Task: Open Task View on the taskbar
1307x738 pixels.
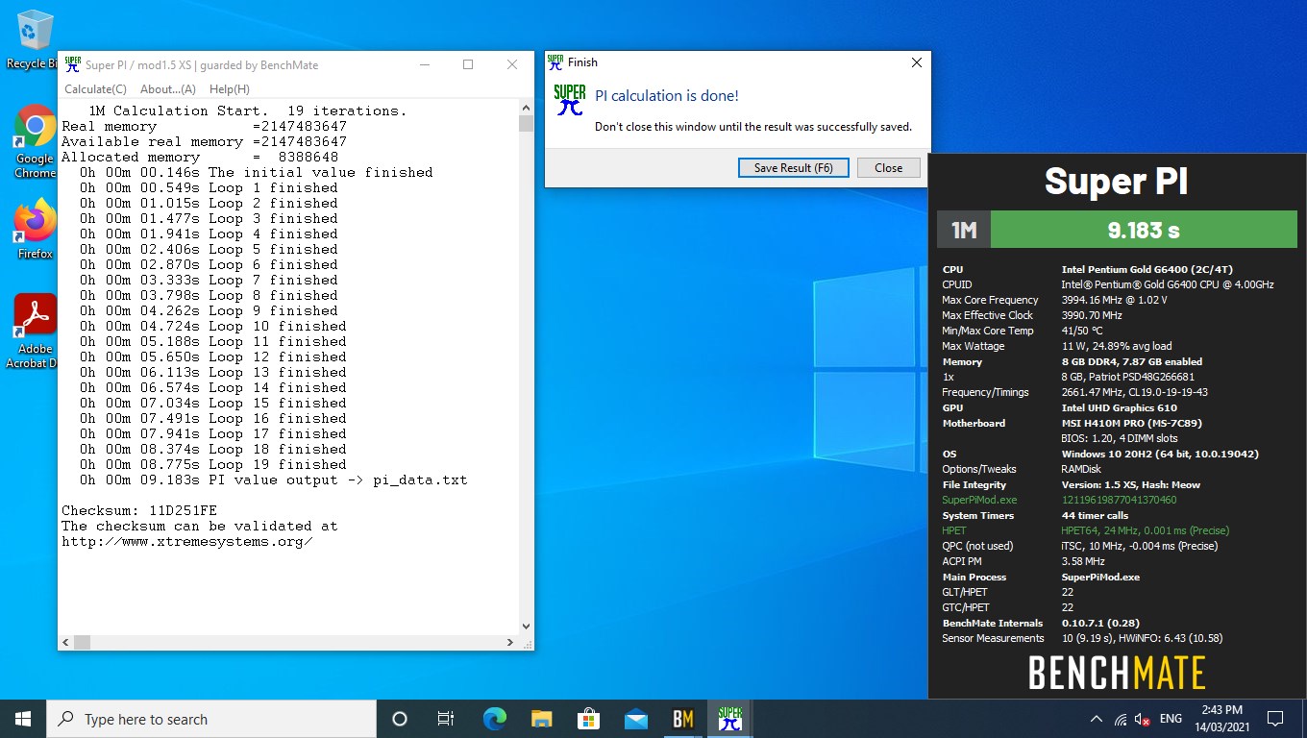Action: pyautogui.click(x=446, y=719)
